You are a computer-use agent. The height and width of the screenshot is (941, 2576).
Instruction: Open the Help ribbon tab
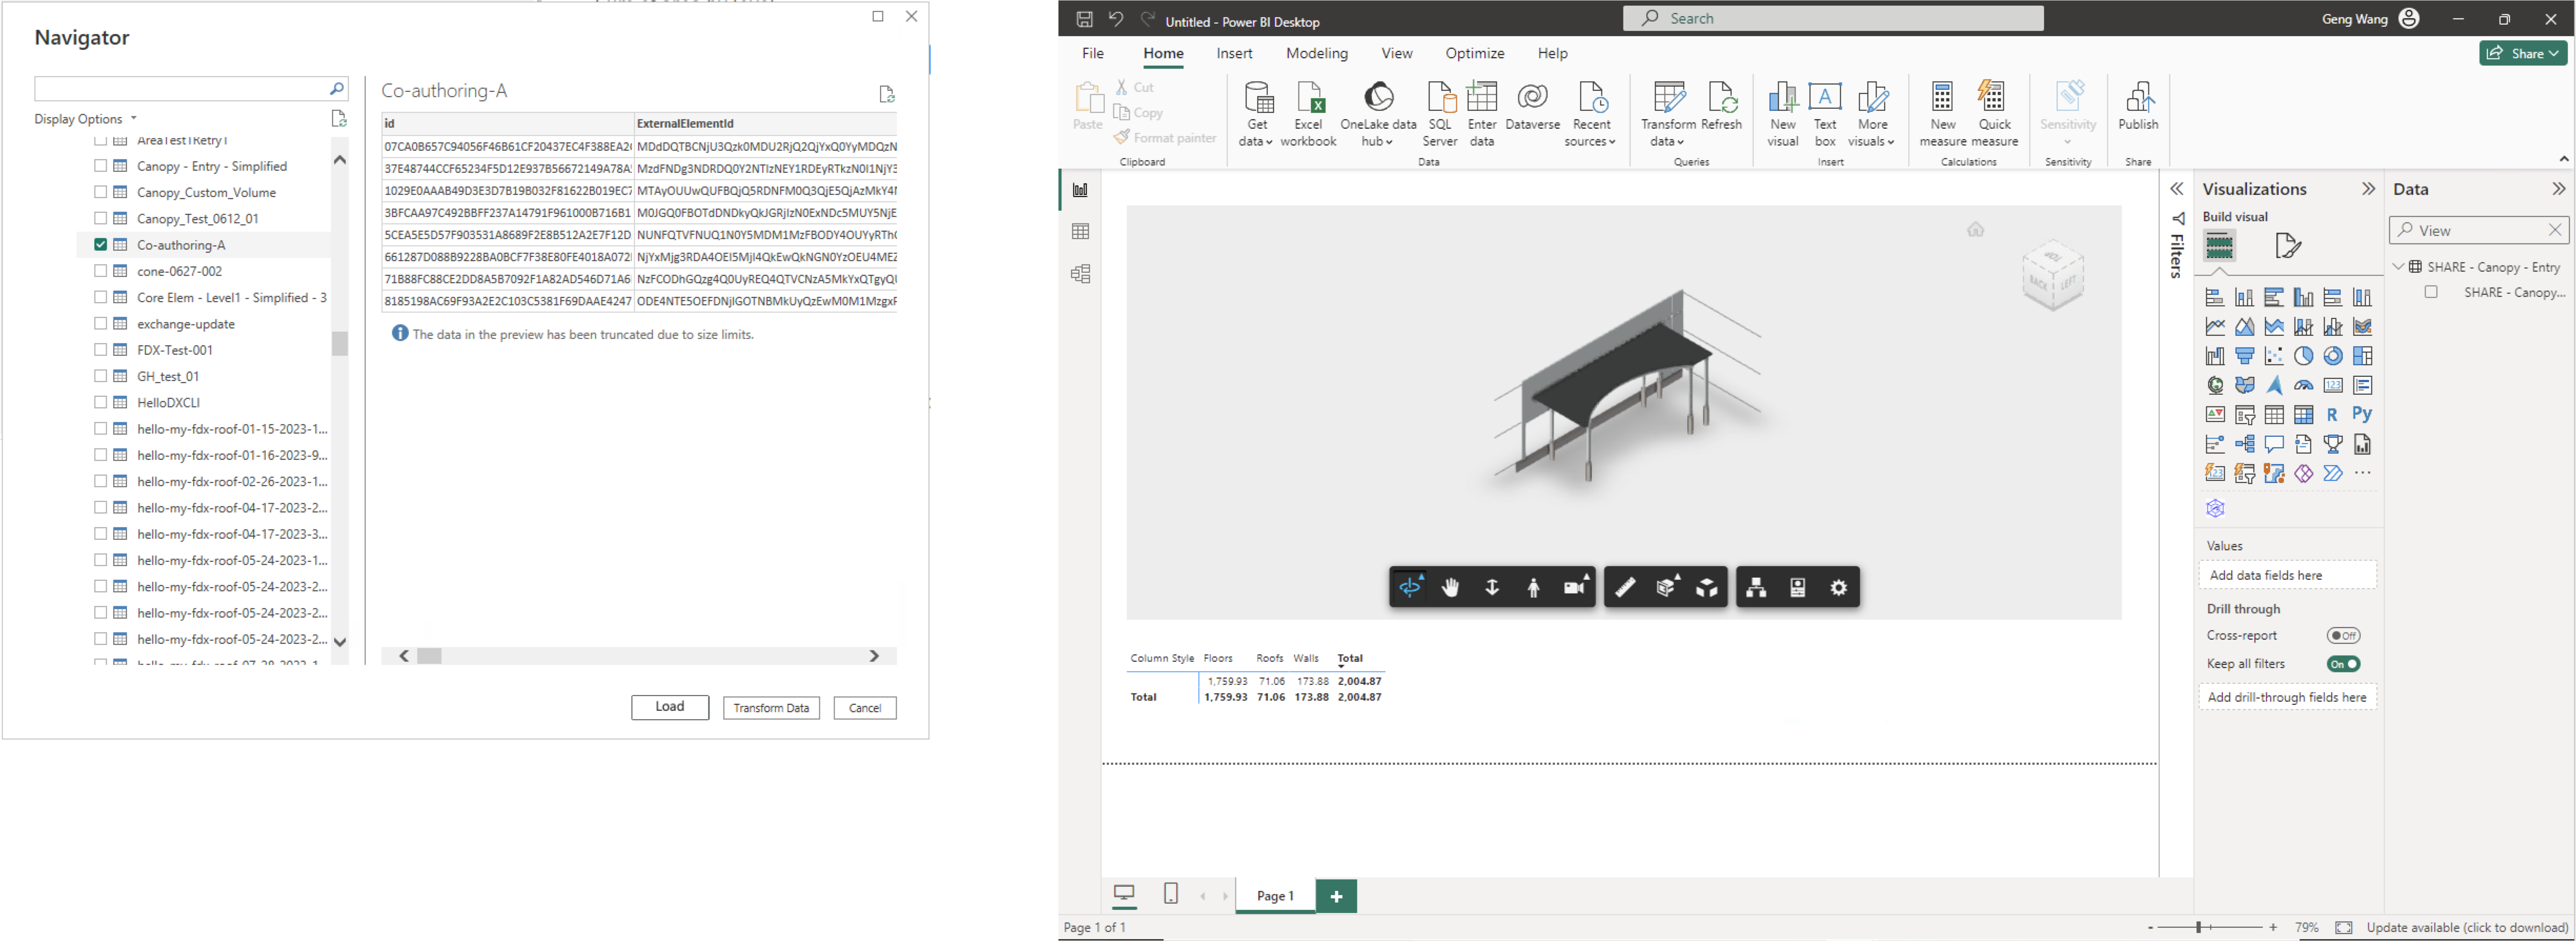[1552, 53]
